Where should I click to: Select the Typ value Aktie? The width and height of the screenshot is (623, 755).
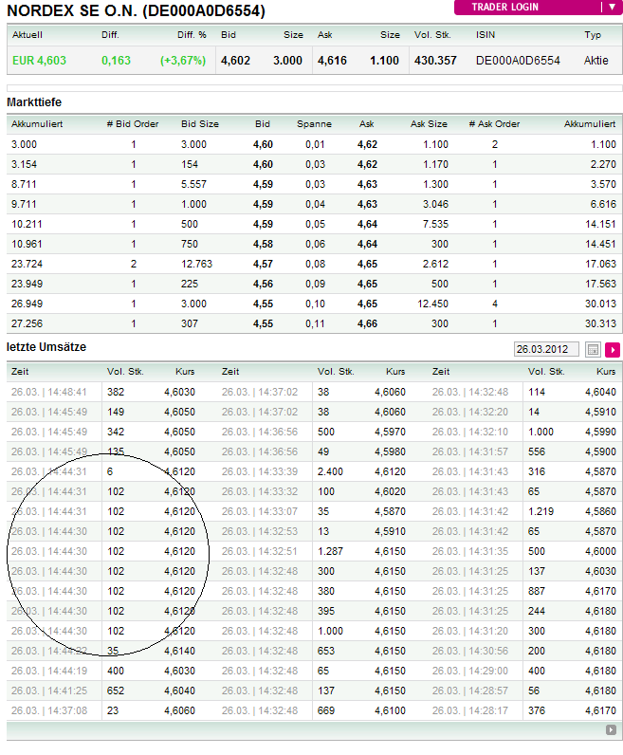[596, 61]
